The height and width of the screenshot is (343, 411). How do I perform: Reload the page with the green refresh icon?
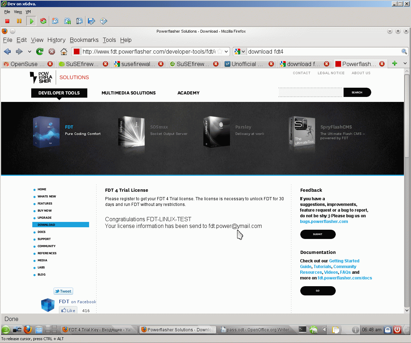point(40,51)
